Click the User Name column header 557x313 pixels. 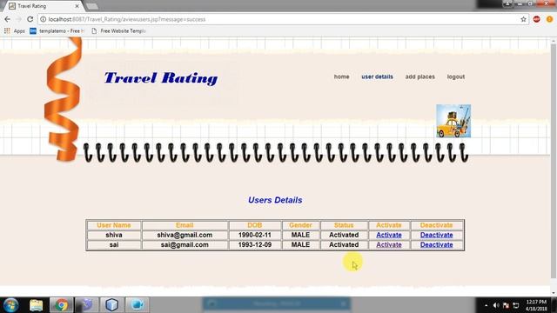(x=114, y=225)
